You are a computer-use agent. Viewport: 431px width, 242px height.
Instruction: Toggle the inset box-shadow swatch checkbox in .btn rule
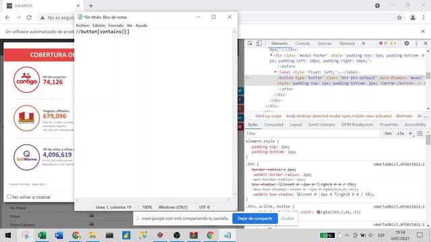point(281,184)
